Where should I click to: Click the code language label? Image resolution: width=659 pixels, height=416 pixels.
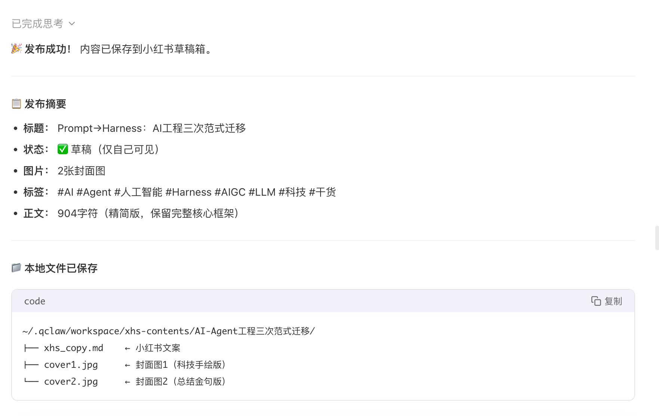tap(35, 301)
